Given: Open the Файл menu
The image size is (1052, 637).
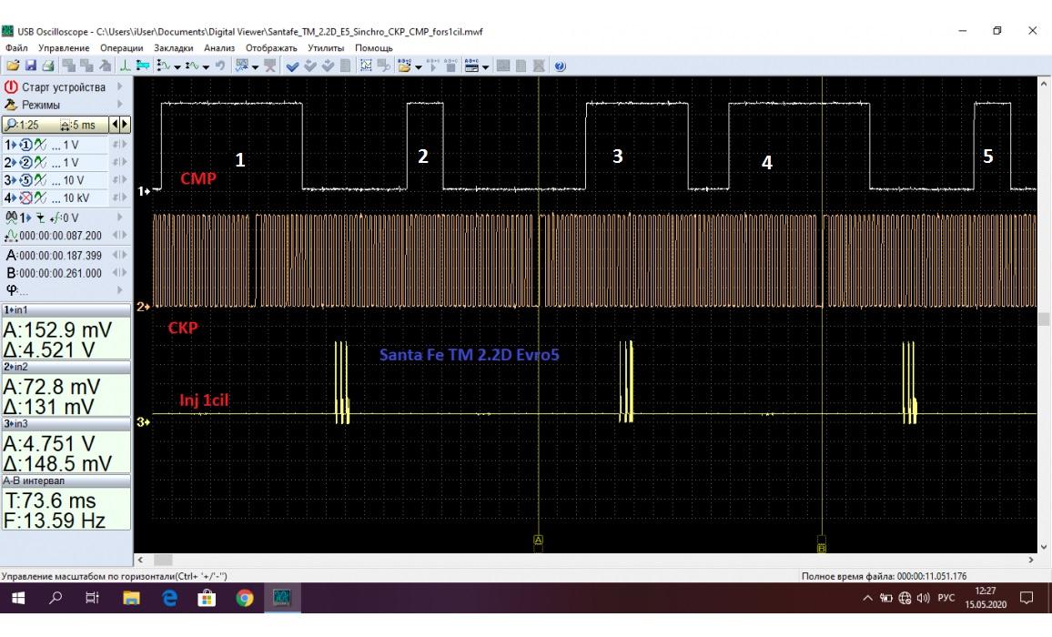Looking at the screenshot, I should (16, 47).
